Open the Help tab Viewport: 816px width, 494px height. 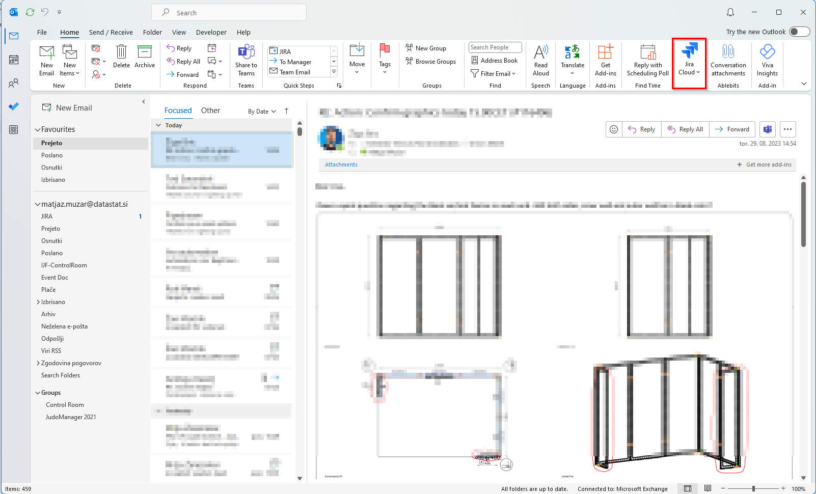click(x=243, y=32)
